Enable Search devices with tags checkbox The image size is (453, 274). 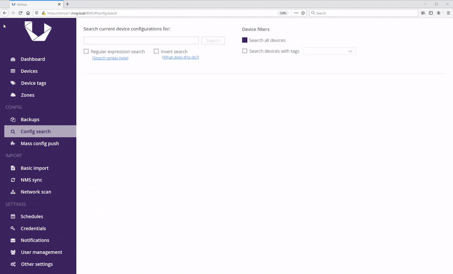pos(245,51)
